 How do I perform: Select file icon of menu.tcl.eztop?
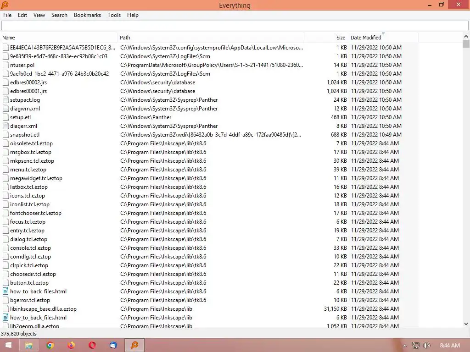coord(6,170)
